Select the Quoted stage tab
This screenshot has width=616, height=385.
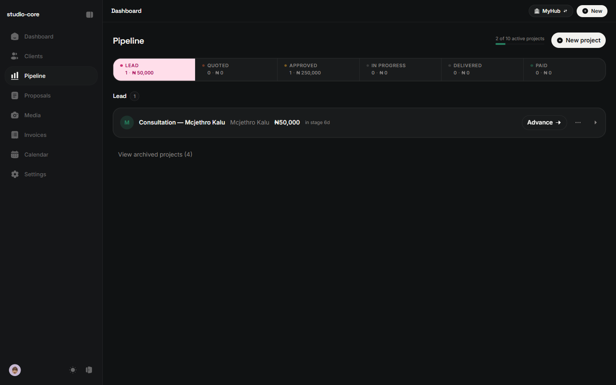click(236, 69)
